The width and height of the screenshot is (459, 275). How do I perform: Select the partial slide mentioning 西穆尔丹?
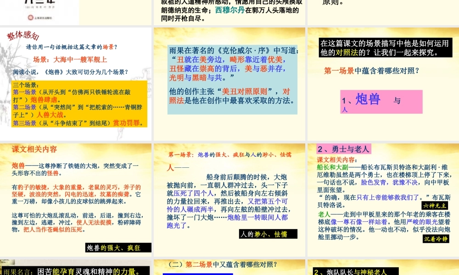229,12
